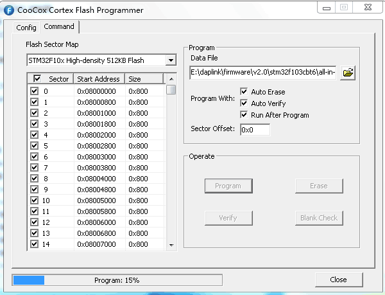
Task: Toggle sector 7 checkbox
Action: (35, 168)
